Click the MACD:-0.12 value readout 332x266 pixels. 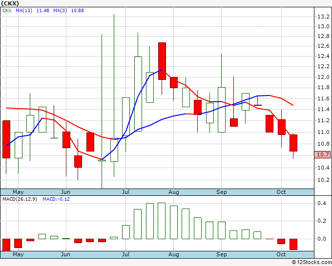click(x=56, y=199)
